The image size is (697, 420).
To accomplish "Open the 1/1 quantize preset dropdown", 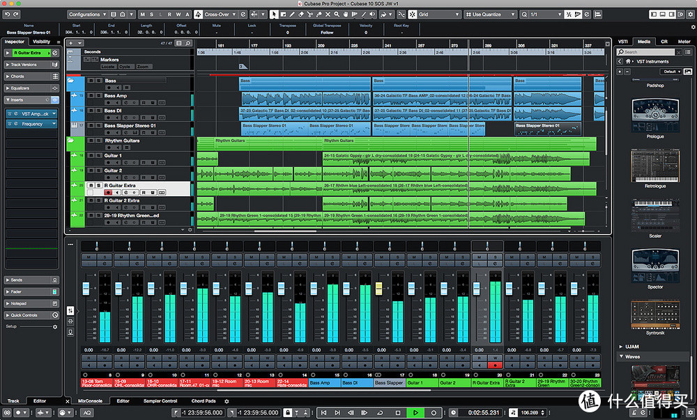I will coord(546,14).
